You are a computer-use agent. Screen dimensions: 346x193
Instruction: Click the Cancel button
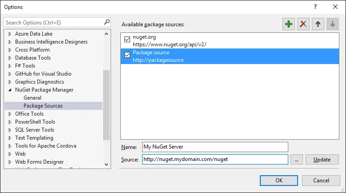pyautogui.click(x=321, y=181)
